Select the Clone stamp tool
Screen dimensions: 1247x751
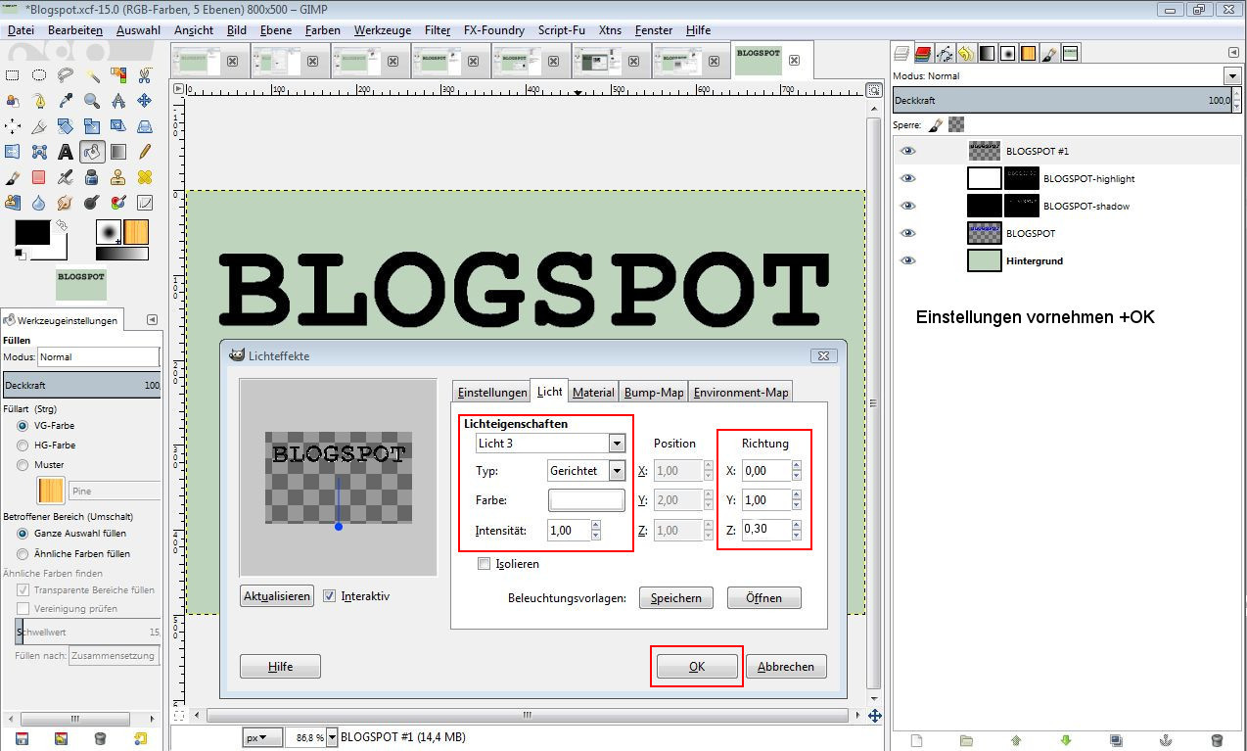coord(118,177)
